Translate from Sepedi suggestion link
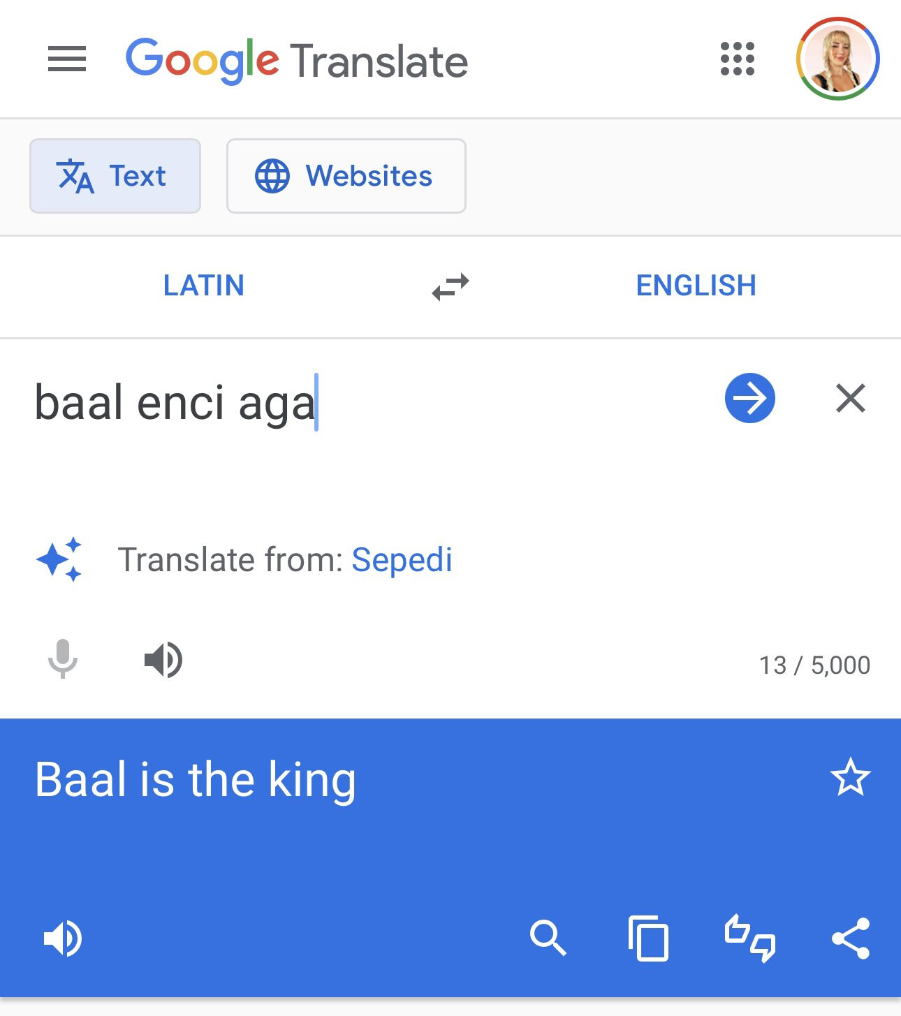The width and height of the screenshot is (901, 1016). [x=402, y=560]
